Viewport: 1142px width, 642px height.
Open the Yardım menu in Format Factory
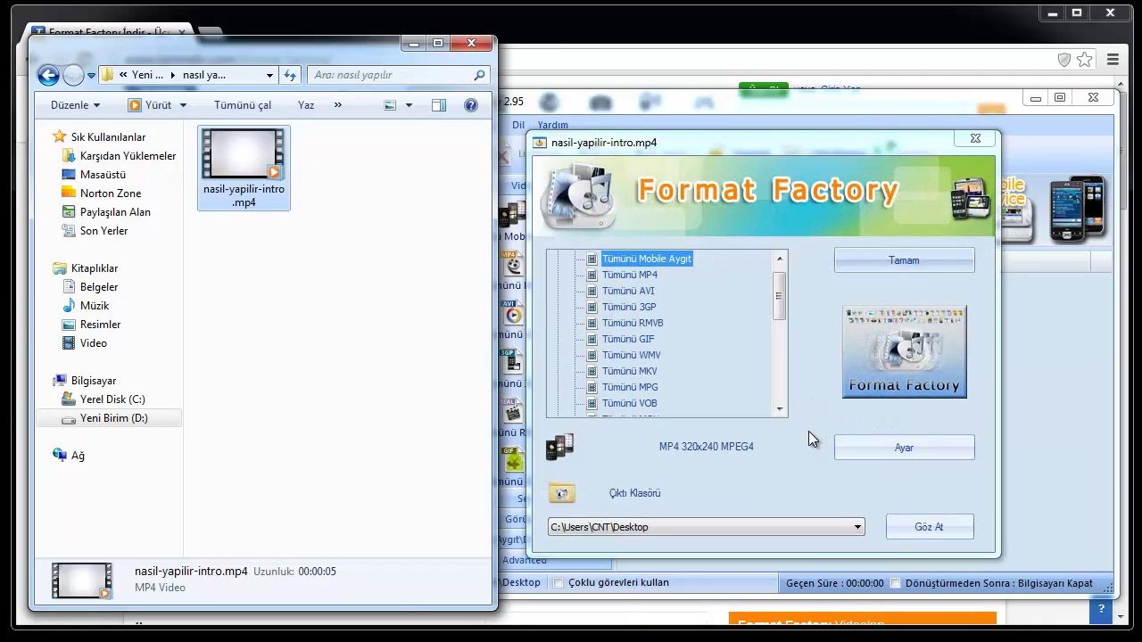(553, 125)
